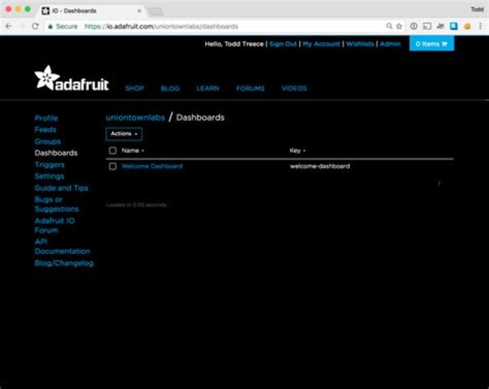The width and height of the screenshot is (489, 389).
Task: Toggle the select-all checkbox in table header
Action: [113, 150]
